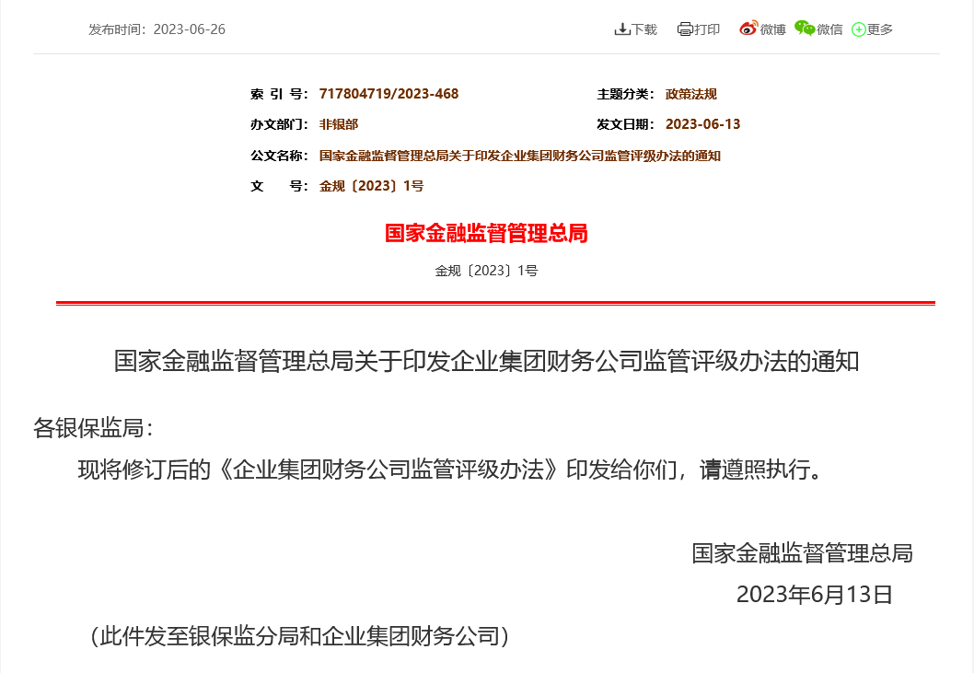Select the publish time 2023-06-26
The height and width of the screenshot is (673, 974).
[x=190, y=29]
